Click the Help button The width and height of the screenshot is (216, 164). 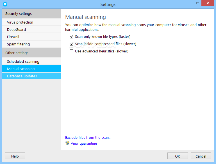pos(15,156)
